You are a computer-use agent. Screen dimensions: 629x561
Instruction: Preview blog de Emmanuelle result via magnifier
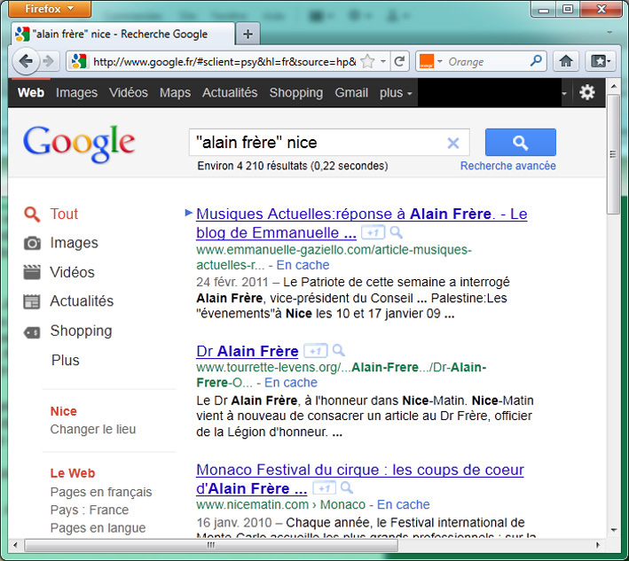[x=396, y=232]
